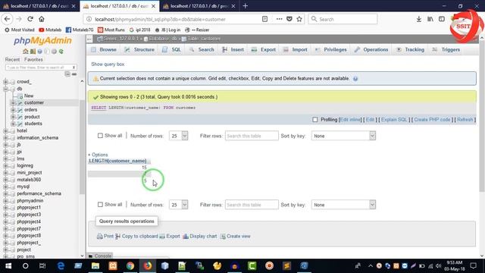This screenshot has height=273, width=485.
Task: Check the bottom Show all checkbox
Action: tap(100, 205)
